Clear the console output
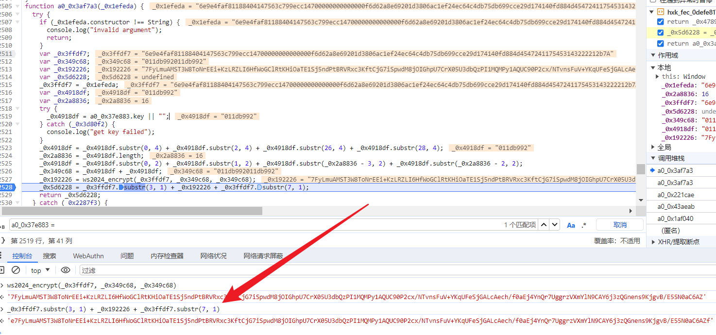The image size is (716, 335). tap(16, 270)
